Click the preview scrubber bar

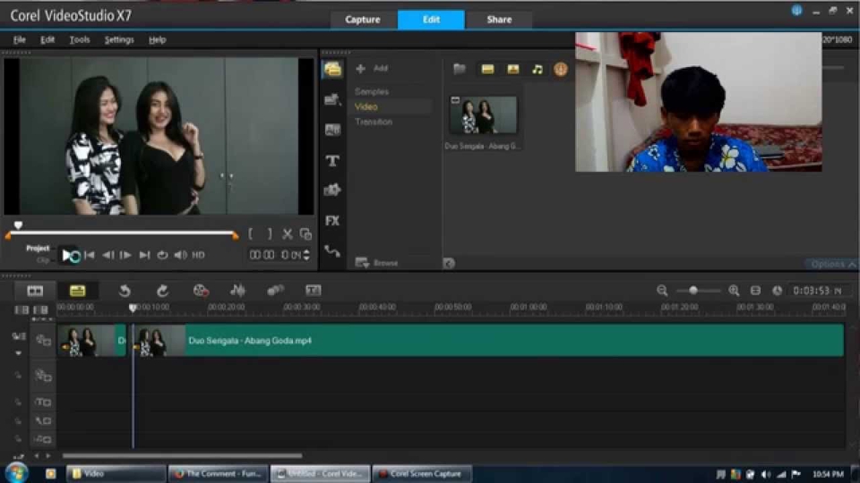(x=122, y=234)
